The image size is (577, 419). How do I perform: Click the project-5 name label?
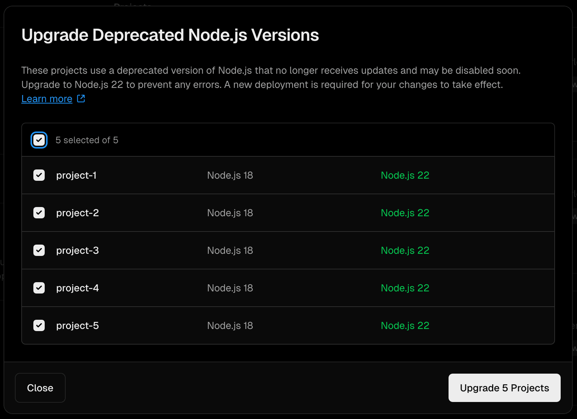coord(77,326)
